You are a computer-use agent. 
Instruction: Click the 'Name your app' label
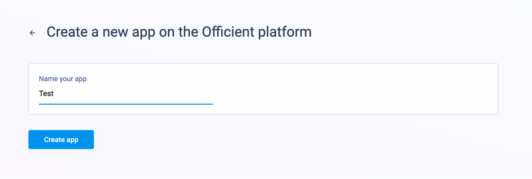click(63, 79)
